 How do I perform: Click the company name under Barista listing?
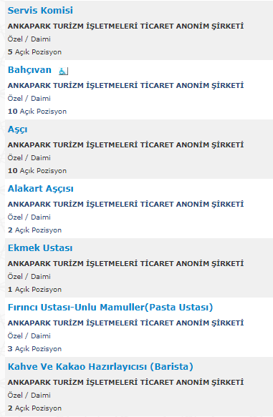coord(125,382)
